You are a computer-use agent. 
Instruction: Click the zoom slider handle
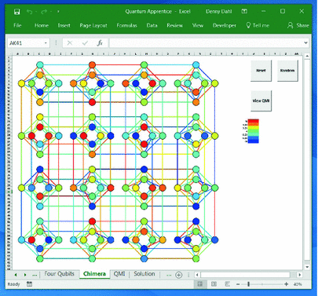pyautogui.click(x=249, y=284)
